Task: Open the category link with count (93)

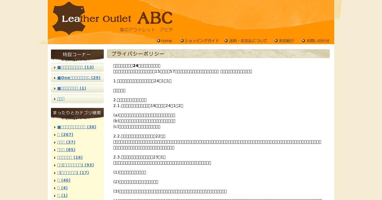Action: pyautogui.click(x=75, y=165)
